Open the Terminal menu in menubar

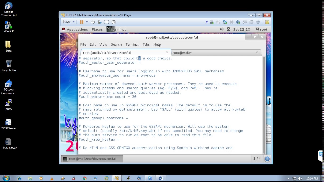[132, 44]
